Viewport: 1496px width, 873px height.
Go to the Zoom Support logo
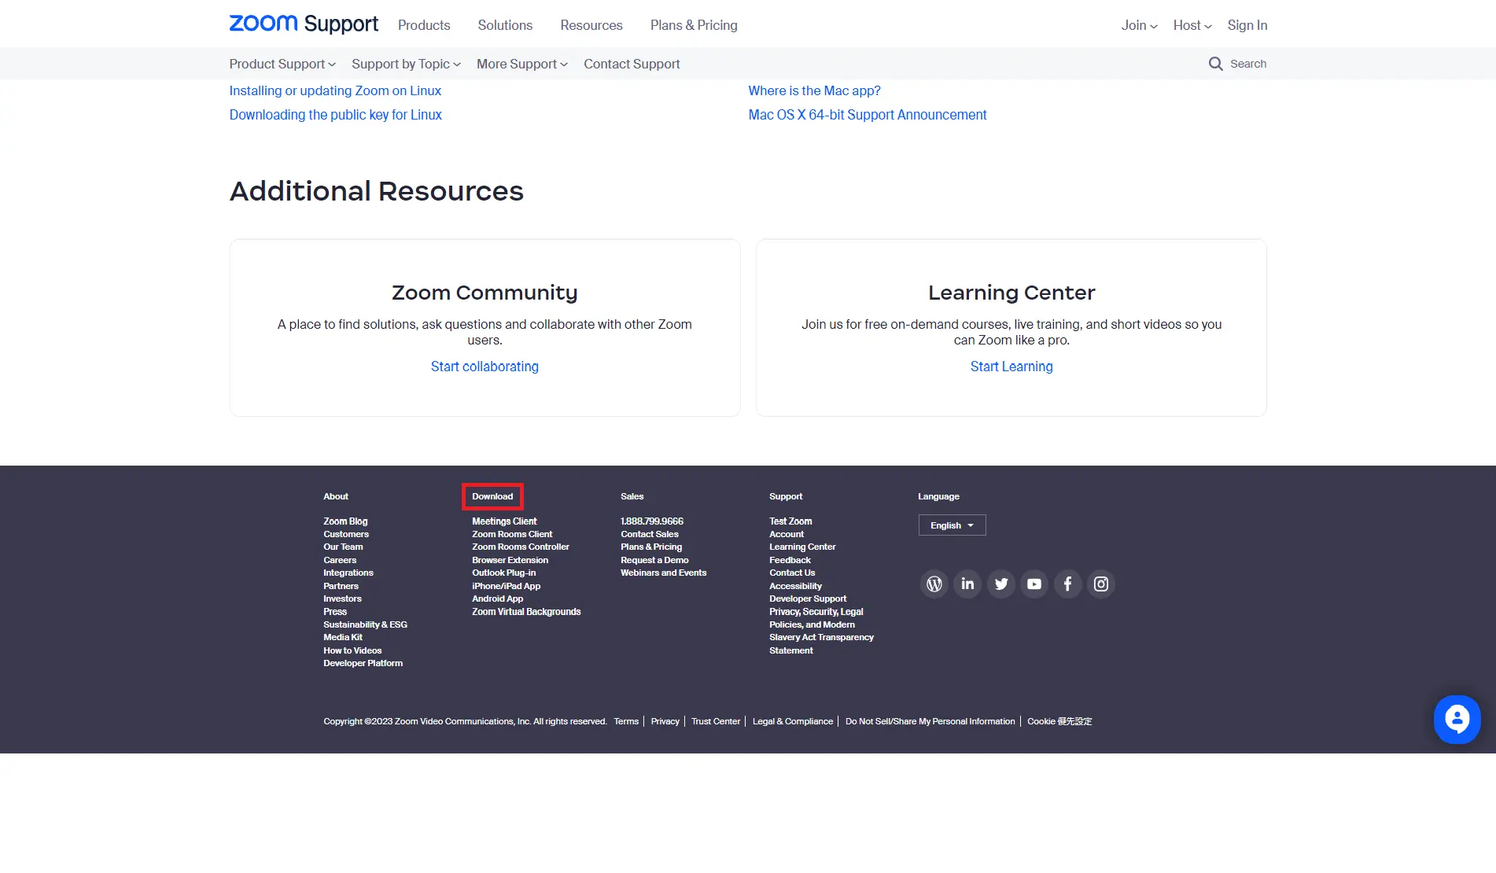pos(304,24)
